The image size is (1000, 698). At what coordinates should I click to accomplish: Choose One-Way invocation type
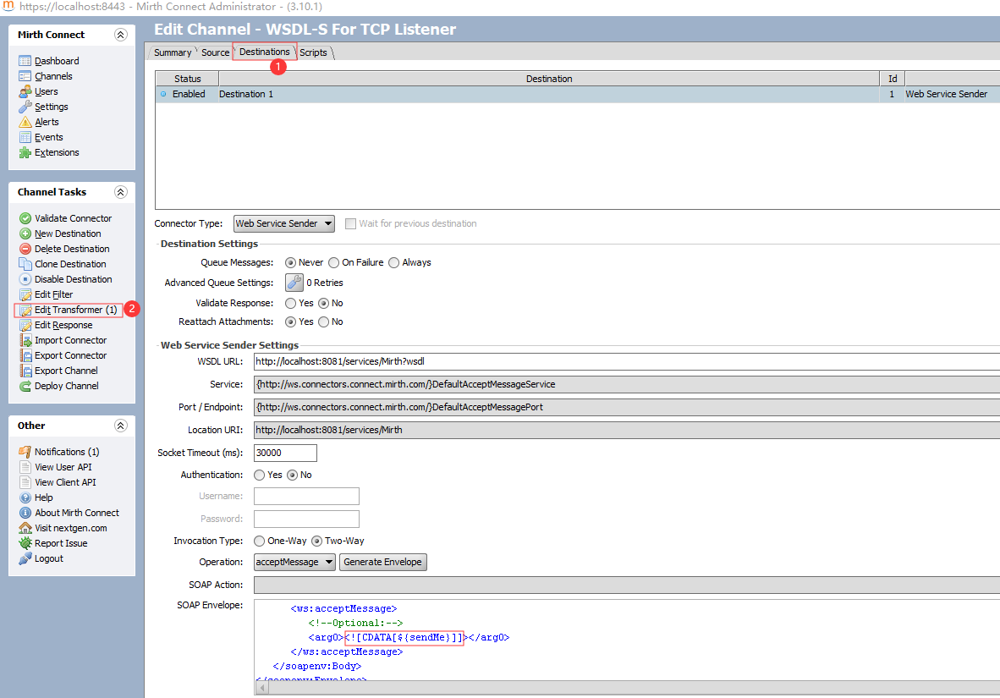[259, 541]
